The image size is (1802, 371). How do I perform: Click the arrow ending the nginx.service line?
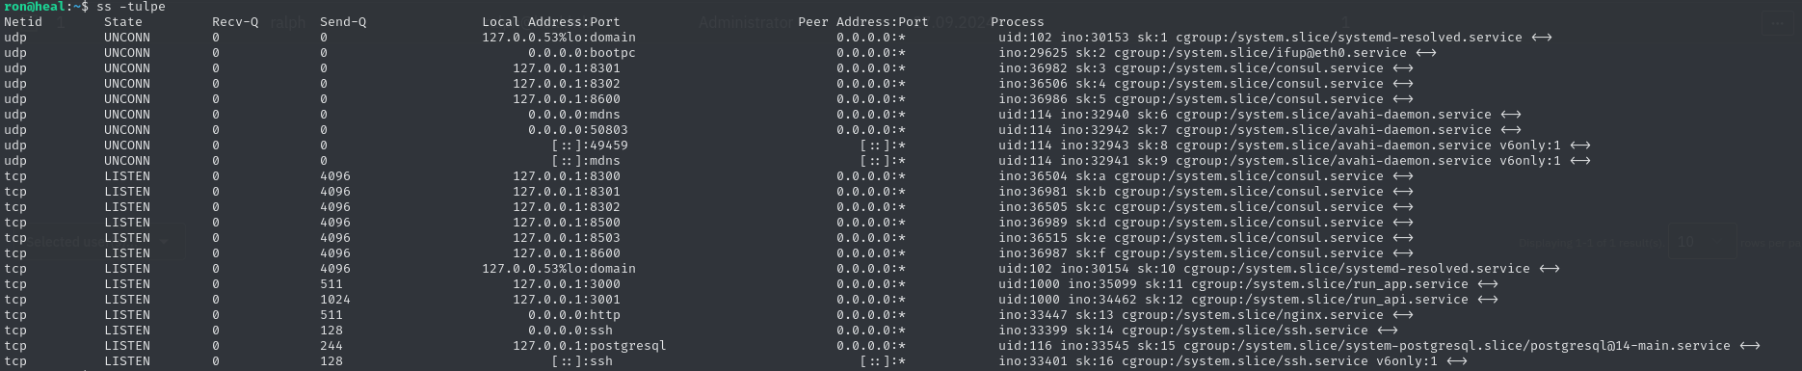coord(1403,315)
